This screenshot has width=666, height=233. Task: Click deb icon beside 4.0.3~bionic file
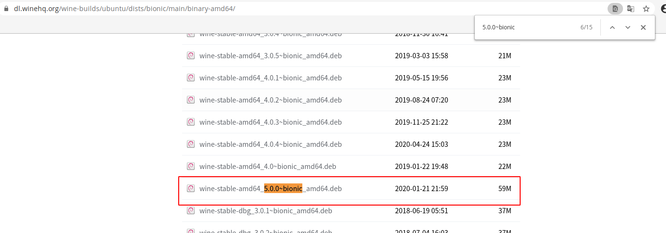click(x=191, y=122)
